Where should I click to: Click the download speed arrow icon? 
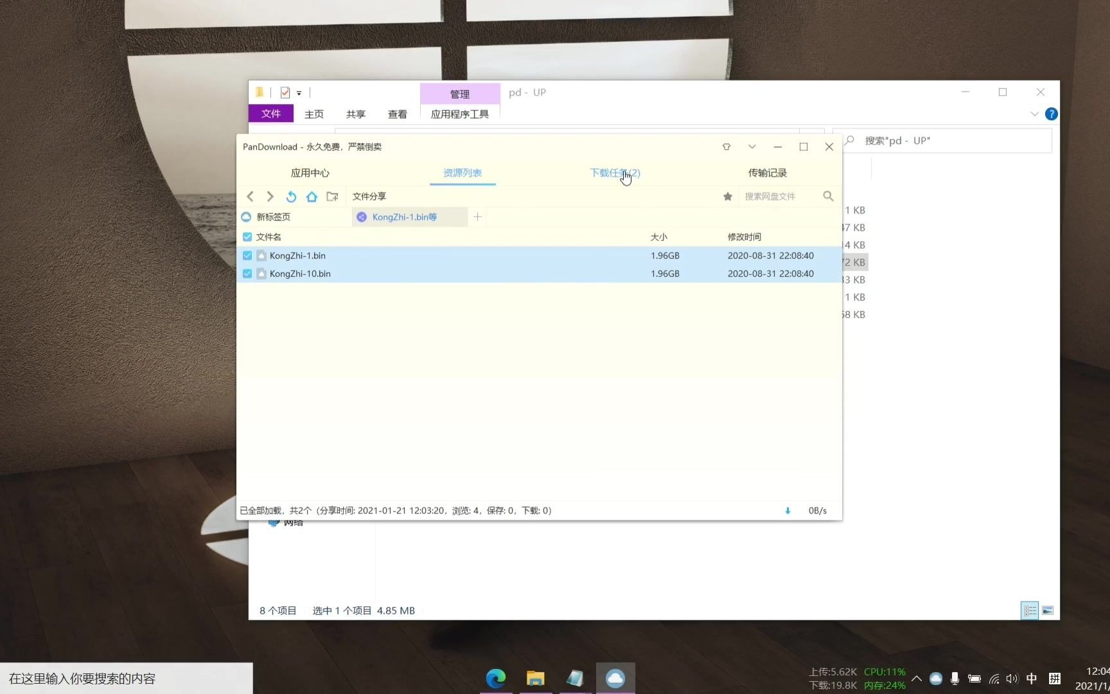tap(788, 511)
